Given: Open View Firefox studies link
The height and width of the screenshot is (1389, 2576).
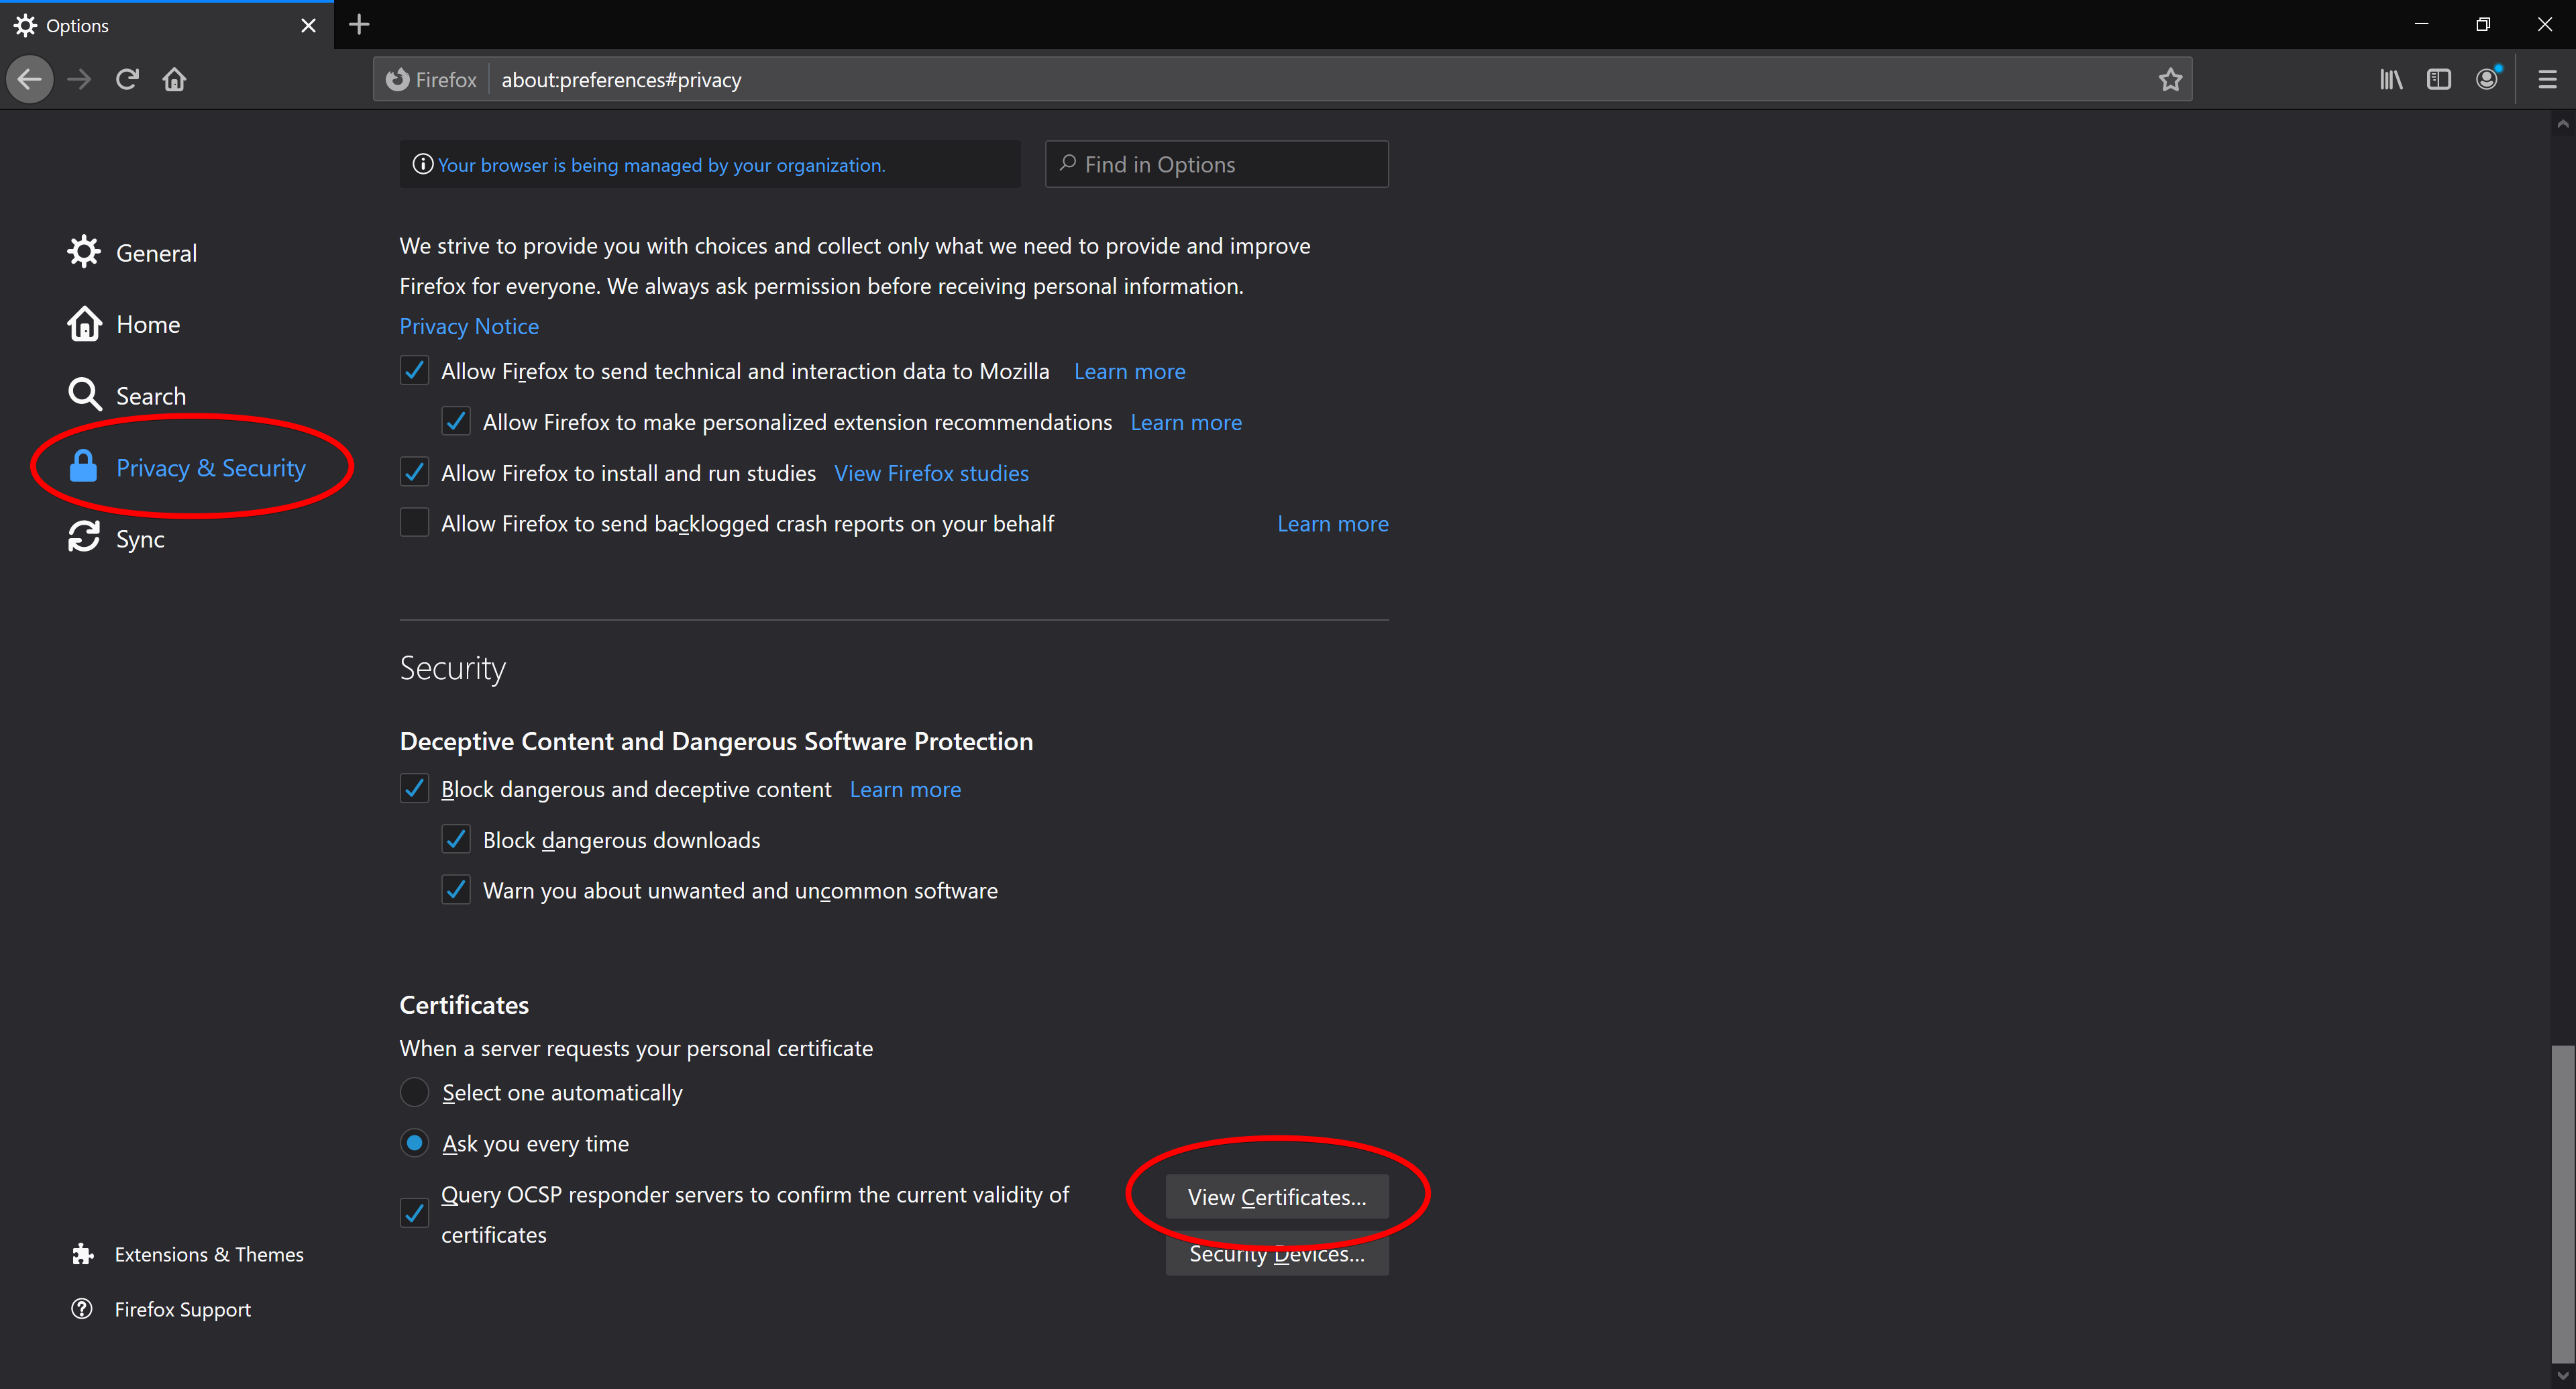Looking at the screenshot, I should [x=932, y=473].
